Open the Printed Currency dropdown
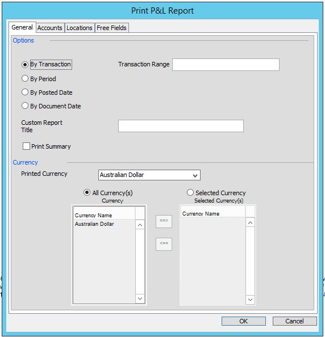Viewport: 325px width, 337px height. coord(149,175)
